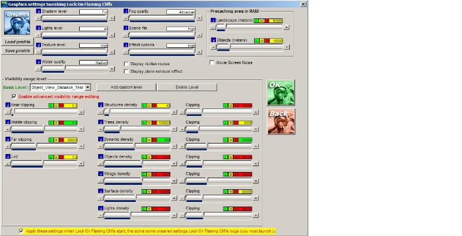Set Lod to the H preset
The height and width of the screenshot is (236, 462).
61,158
